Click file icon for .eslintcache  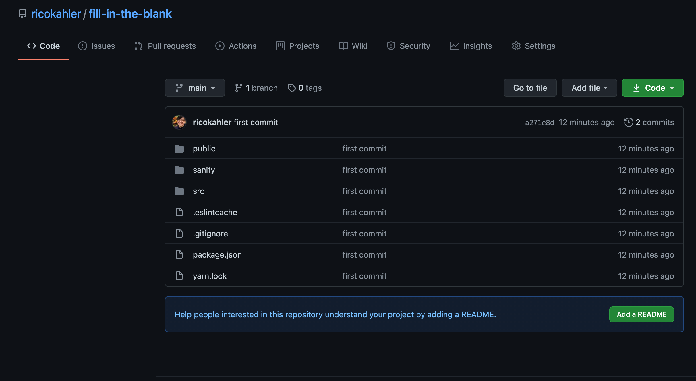click(x=179, y=212)
